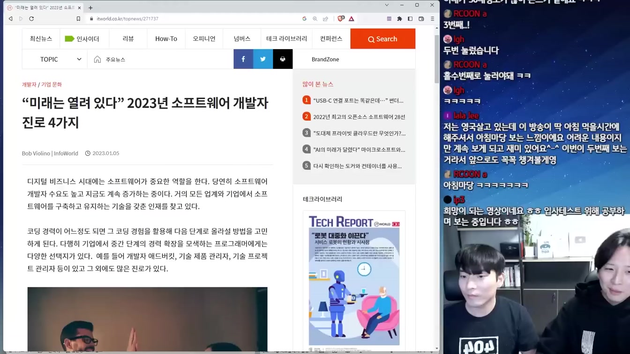
Task: Click the 테크라이브러리 section heading
Action: pos(322,199)
